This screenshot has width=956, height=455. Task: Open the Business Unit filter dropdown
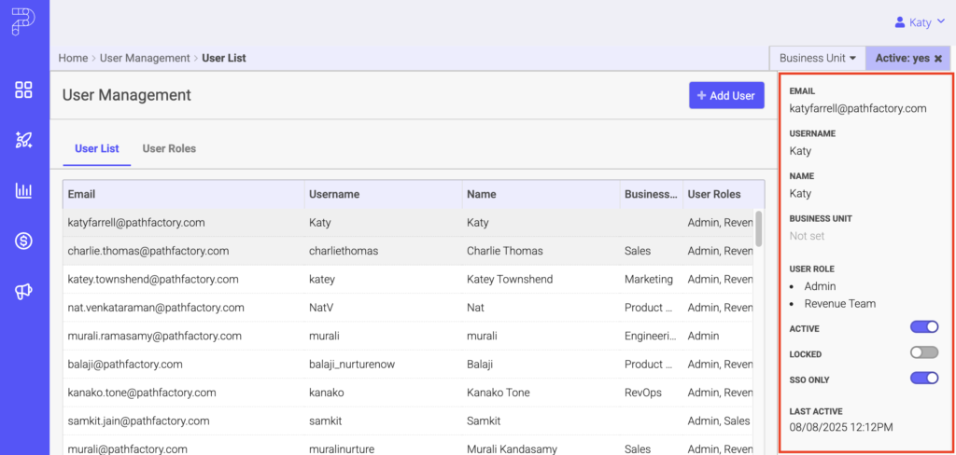coord(818,59)
